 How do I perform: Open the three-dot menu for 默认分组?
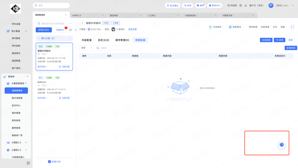click(x=70, y=38)
